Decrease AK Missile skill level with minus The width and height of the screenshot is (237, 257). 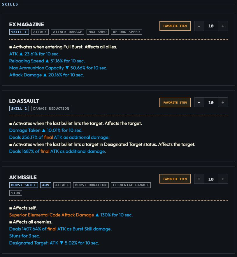199,179
